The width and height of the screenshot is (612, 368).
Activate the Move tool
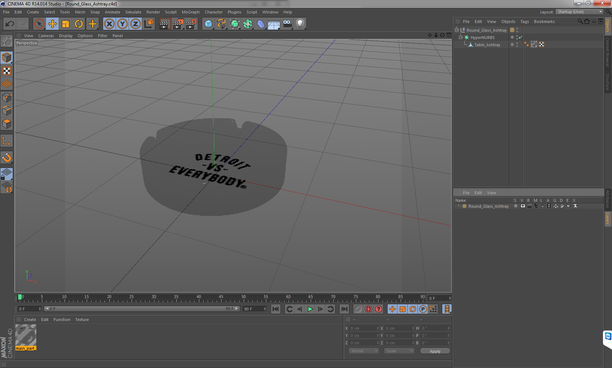click(x=52, y=24)
